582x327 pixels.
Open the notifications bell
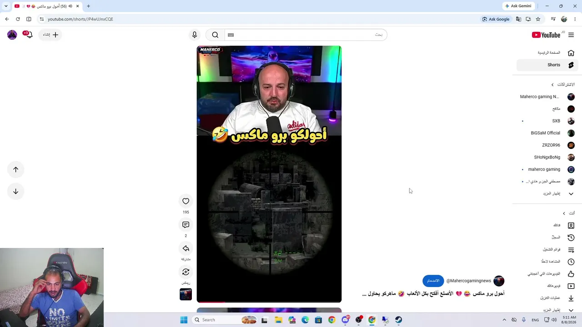pos(29,35)
